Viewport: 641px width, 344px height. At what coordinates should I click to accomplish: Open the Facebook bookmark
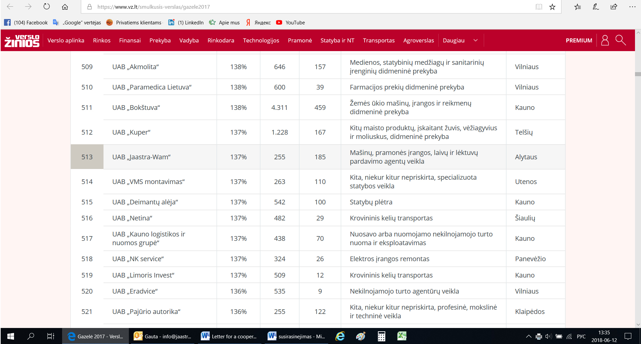[x=26, y=22]
